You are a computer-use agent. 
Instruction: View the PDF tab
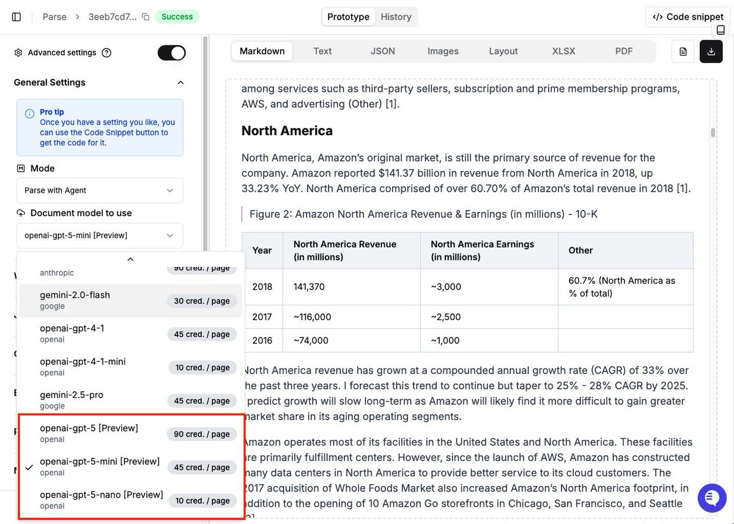624,51
